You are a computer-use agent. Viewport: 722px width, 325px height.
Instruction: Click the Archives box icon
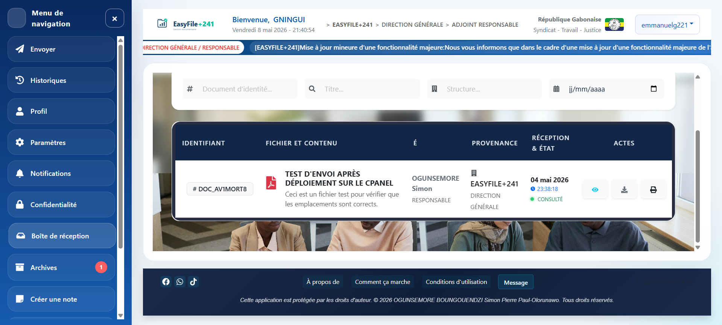pyautogui.click(x=20, y=267)
